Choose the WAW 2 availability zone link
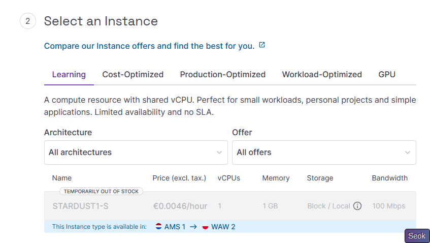430x243 pixels. coord(223,227)
